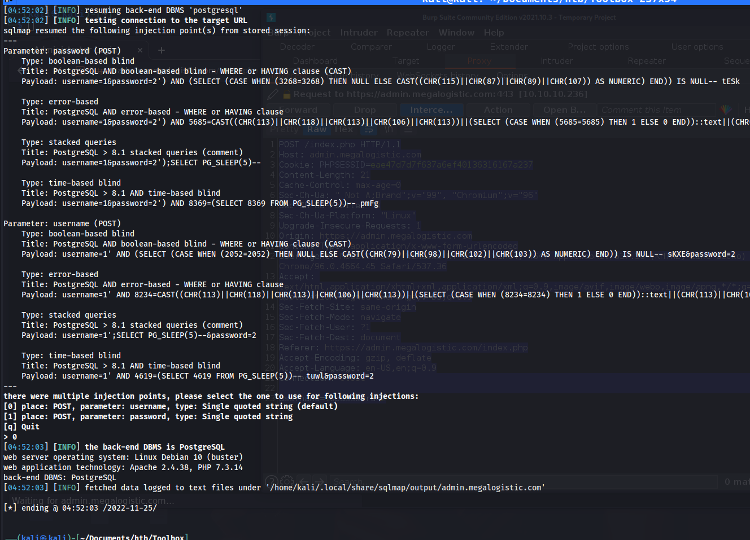The width and height of the screenshot is (750, 540).
Task: Click the word-wrap icon next to the Hex tab
Action: coord(369,130)
